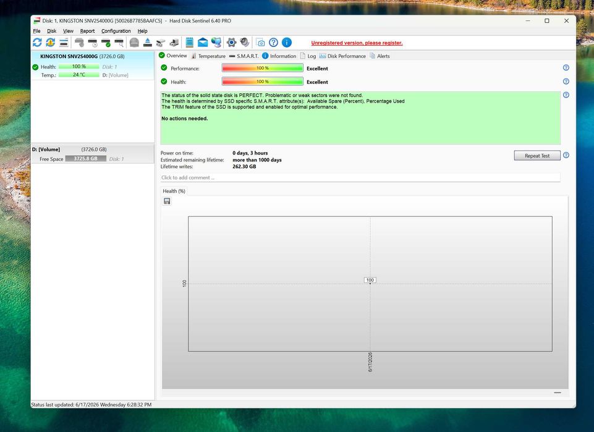Screen dimensions: 594x432
Task: Select the Health (%) graph tab
Action: click(174, 191)
